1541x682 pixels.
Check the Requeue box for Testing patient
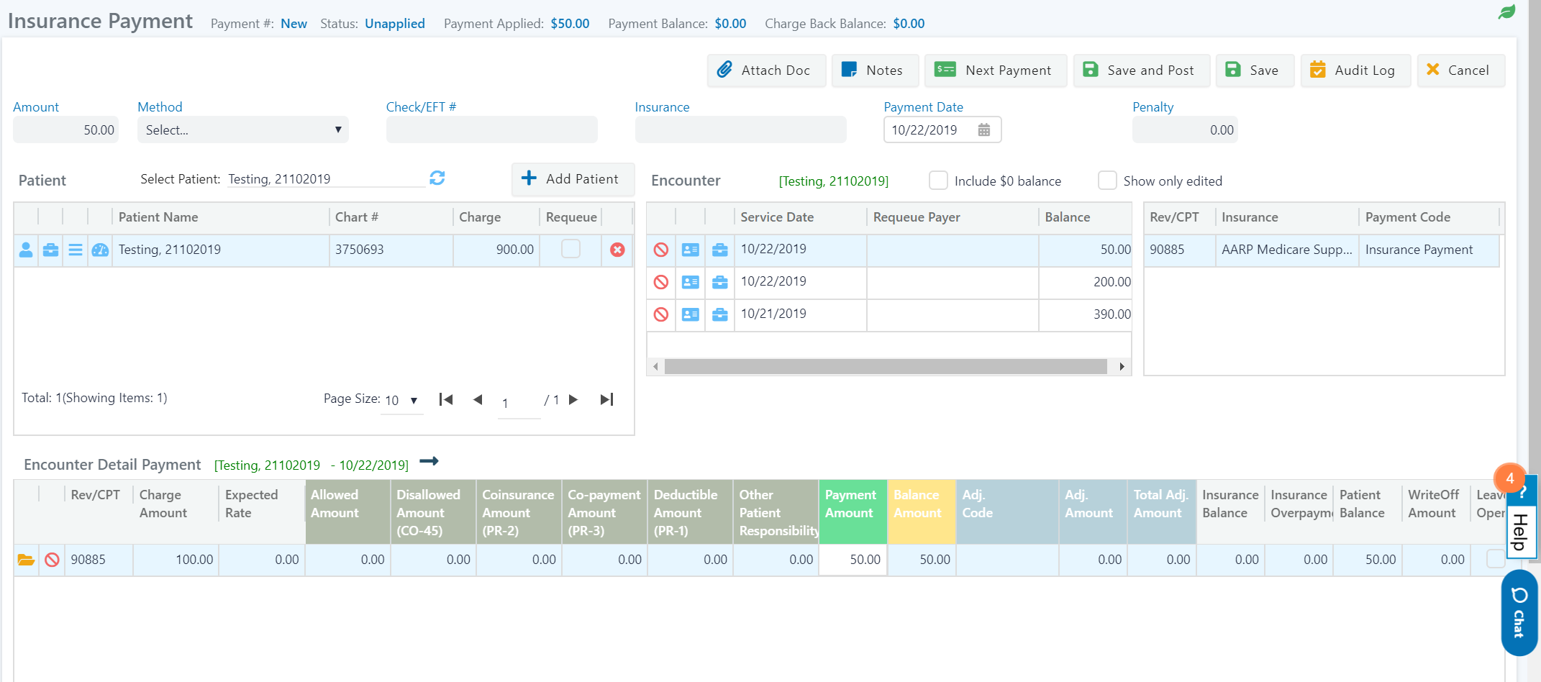coord(571,249)
